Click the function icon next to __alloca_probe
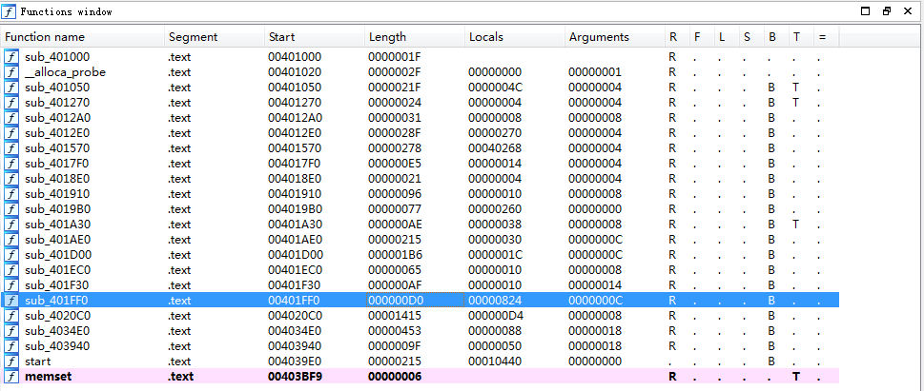The width and height of the screenshot is (924, 391). tap(11, 72)
